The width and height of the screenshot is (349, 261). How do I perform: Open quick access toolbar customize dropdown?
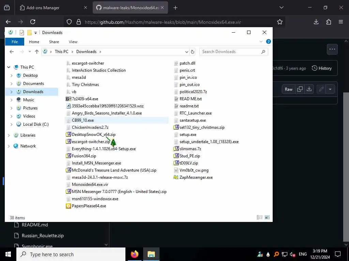tap(35, 33)
